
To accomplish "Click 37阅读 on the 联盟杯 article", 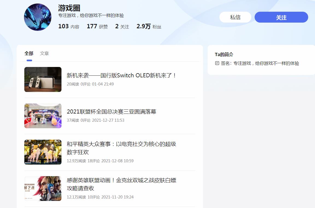I will coord(73,120).
